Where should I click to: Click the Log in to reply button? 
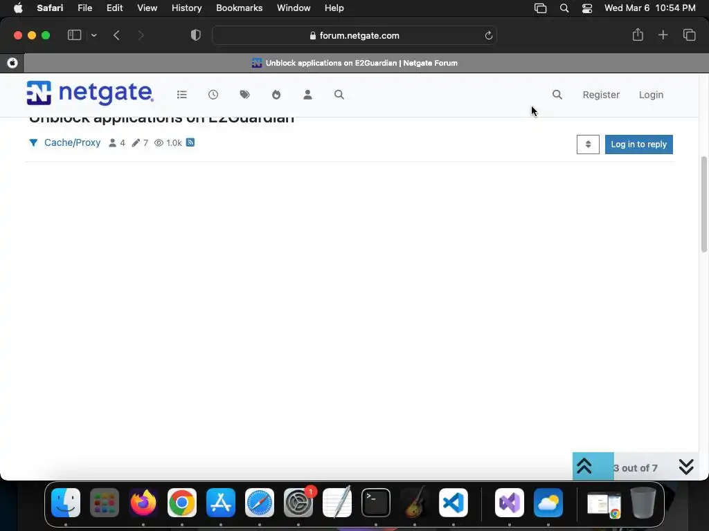(x=639, y=145)
